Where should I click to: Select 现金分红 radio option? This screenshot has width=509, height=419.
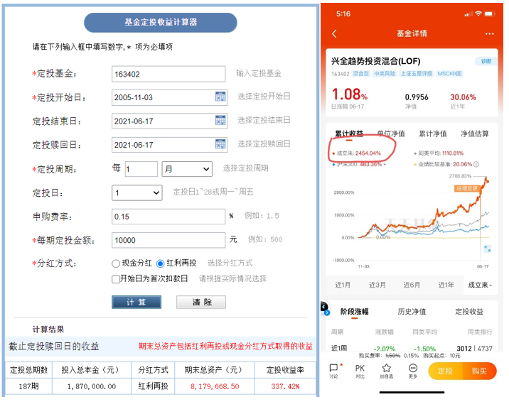coord(116,263)
